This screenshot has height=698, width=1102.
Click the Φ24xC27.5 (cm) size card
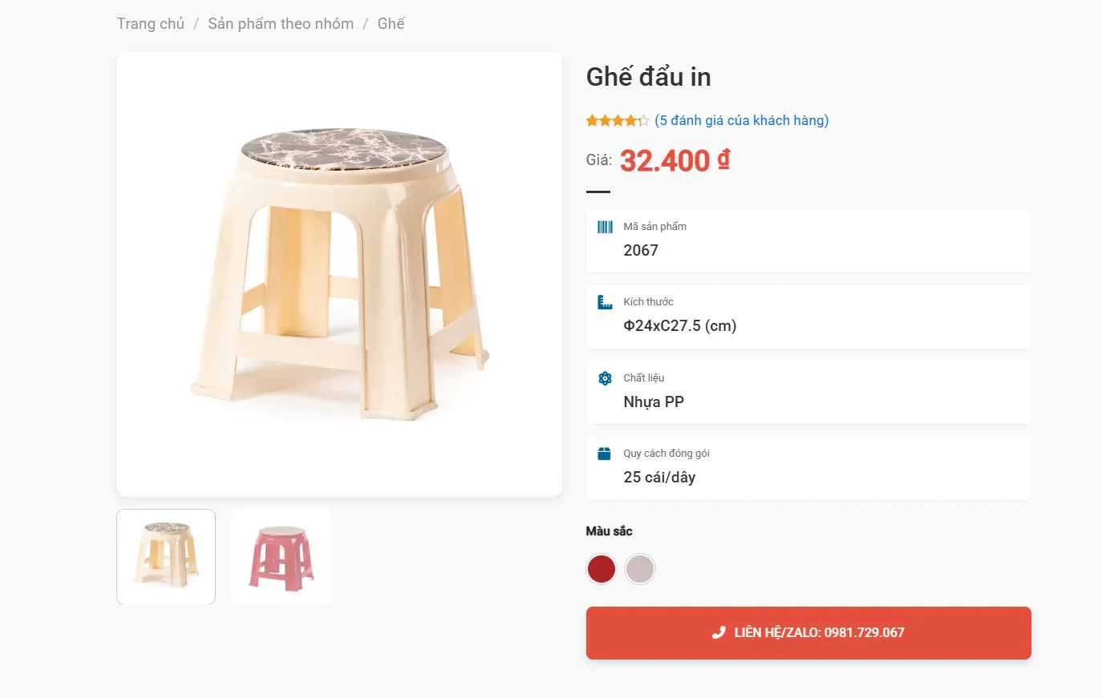pos(808,317)
